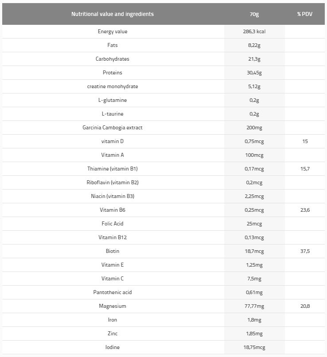Image resolution: width=327 pixels, height=357 pixels.
Task: Click the Biotin 18,7mcg value
Action: pyautogui.click(x=254, y=251)
